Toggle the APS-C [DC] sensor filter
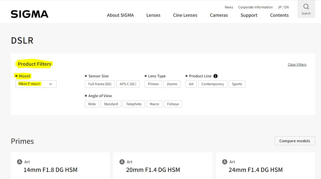321x179 pixels. pos(128,84)
